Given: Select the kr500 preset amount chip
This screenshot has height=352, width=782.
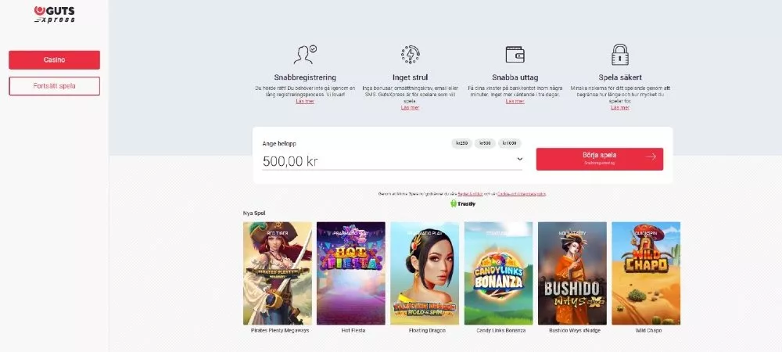Looking at the screenshot, I should point(485,144).
